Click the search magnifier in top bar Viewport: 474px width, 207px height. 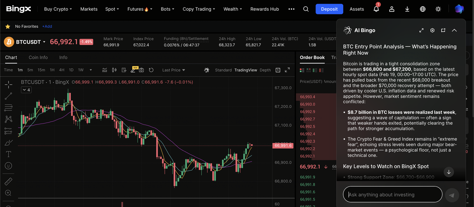(x=306, y=9)
